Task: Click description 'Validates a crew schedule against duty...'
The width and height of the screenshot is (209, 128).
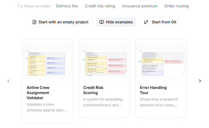Action: coord(47,107)
